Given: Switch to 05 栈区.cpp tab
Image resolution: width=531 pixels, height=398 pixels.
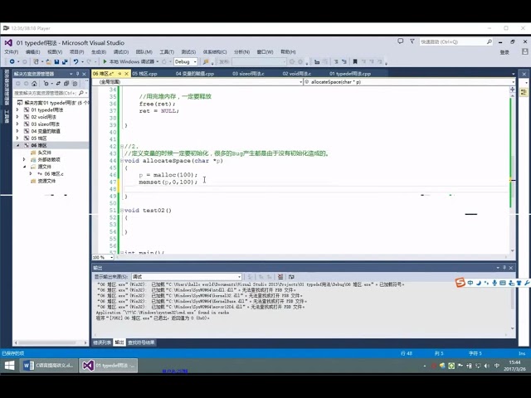Looking at the screenshot, I should pos(144,74).
